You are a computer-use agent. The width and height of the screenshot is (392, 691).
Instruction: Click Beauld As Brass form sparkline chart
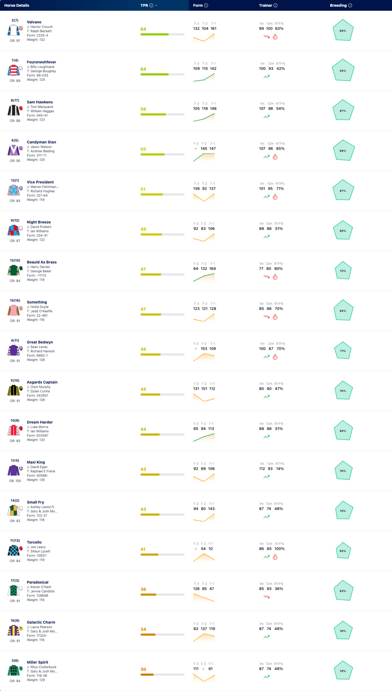[204, 277]
